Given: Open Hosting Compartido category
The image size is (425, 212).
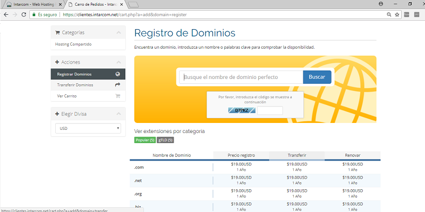Looking at the screenshot, I should click(73, 44).
